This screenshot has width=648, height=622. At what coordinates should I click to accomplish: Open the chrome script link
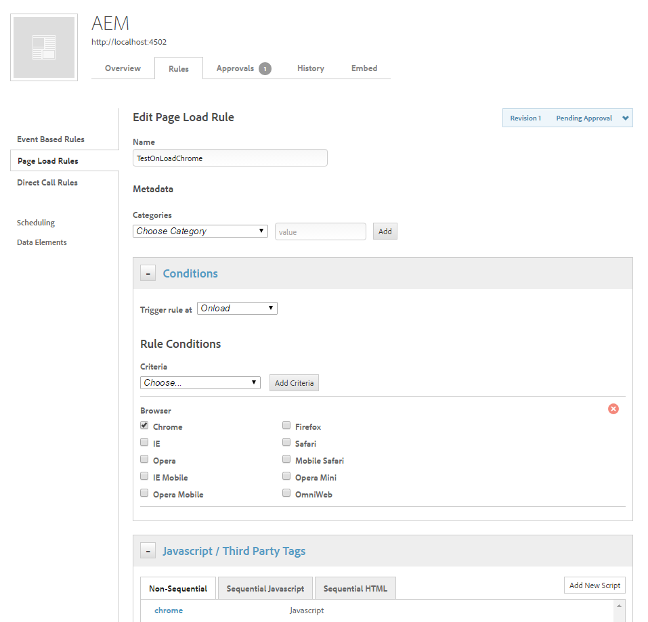pyautogui.click(x=169, y=610)
